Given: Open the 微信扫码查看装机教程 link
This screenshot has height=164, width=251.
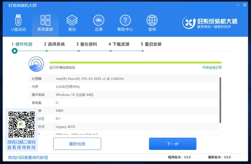Looking at the screenshot, I should tap(28, 158).
